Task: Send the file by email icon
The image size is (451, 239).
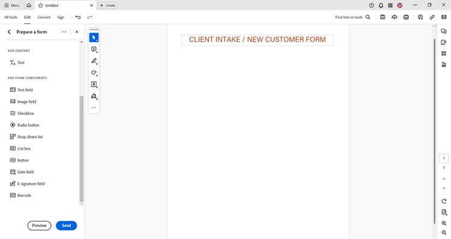Action: pos(444,17)
